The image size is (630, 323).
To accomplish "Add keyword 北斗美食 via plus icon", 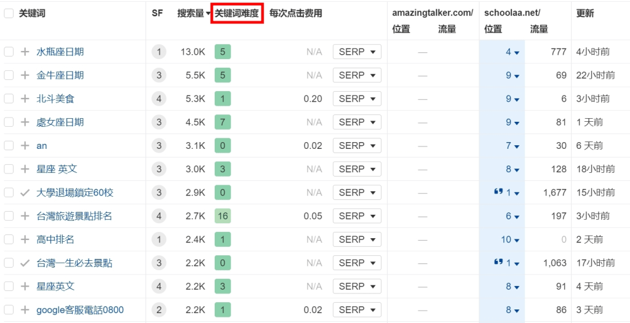I will point(25,99).
